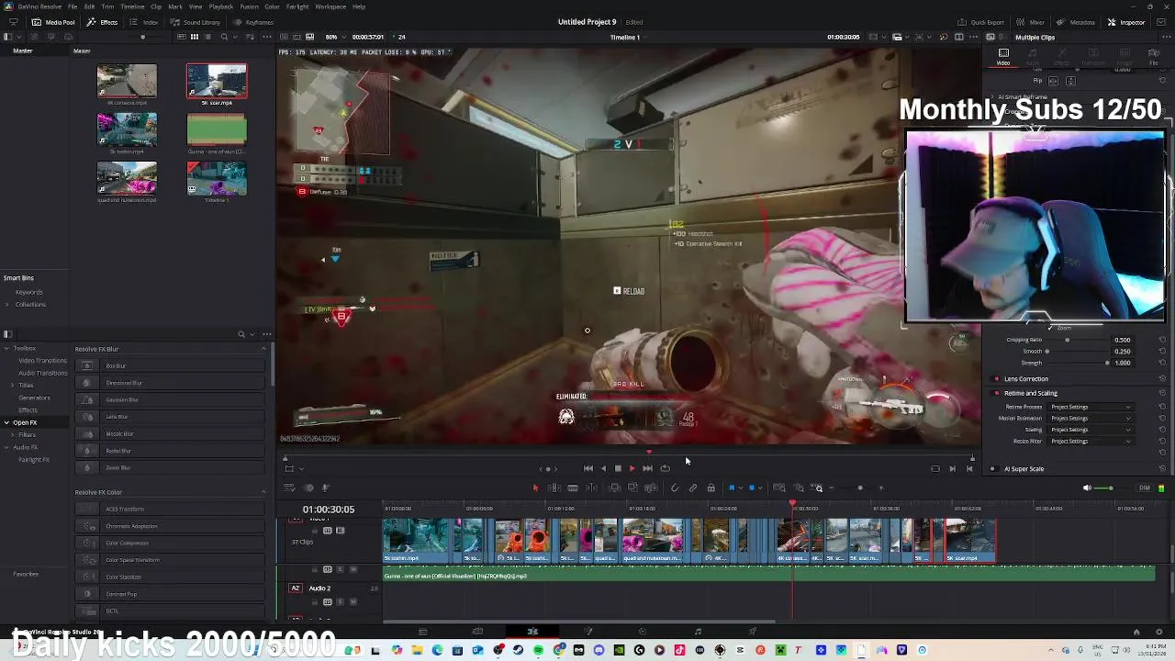Screen dimensions: 1175x661
Task: Open the marker color dropdown
Action: pos(760,488)
